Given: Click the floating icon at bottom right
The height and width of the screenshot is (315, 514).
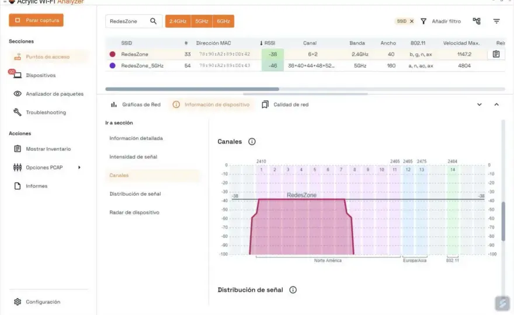Looking at the screenshot, I should click(x=502, y=303).
